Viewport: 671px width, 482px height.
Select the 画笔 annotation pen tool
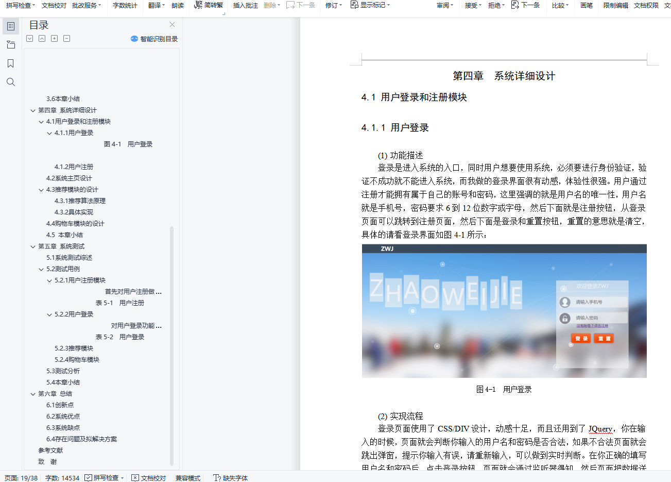(586, 6)
